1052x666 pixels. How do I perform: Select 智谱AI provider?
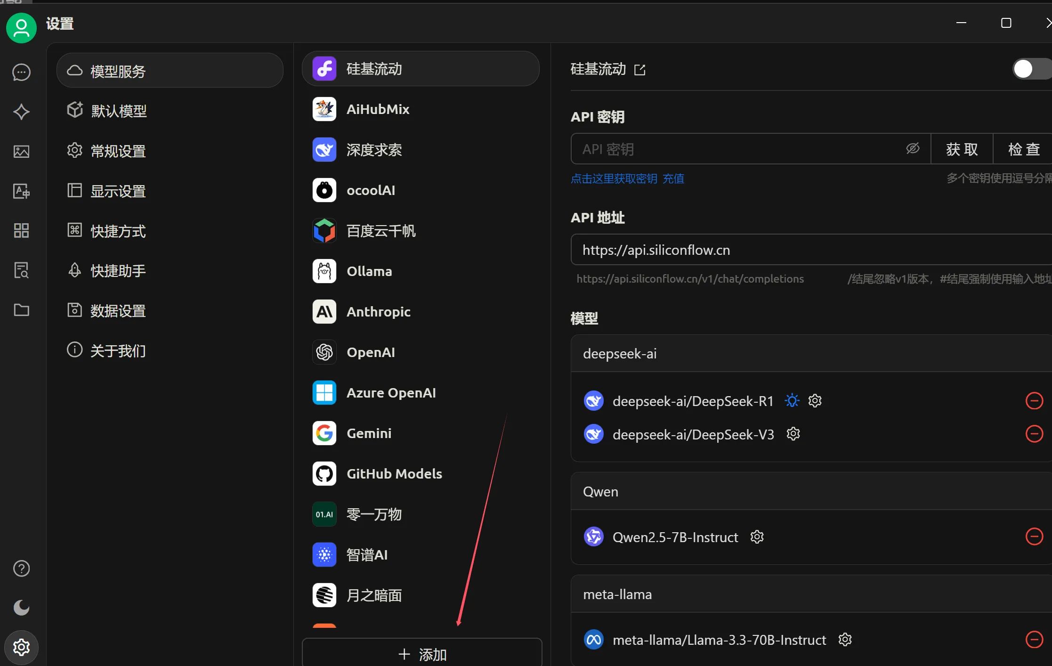[421, 555]
